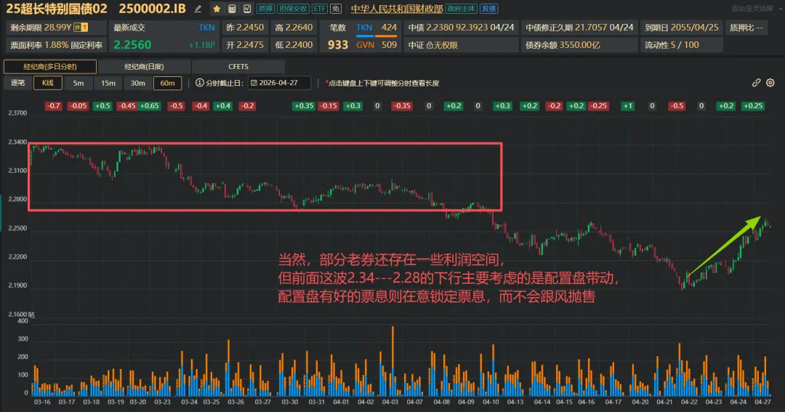
Task: Click 债券余额 3550.00亿 field
Action: [x=579, y=45]
